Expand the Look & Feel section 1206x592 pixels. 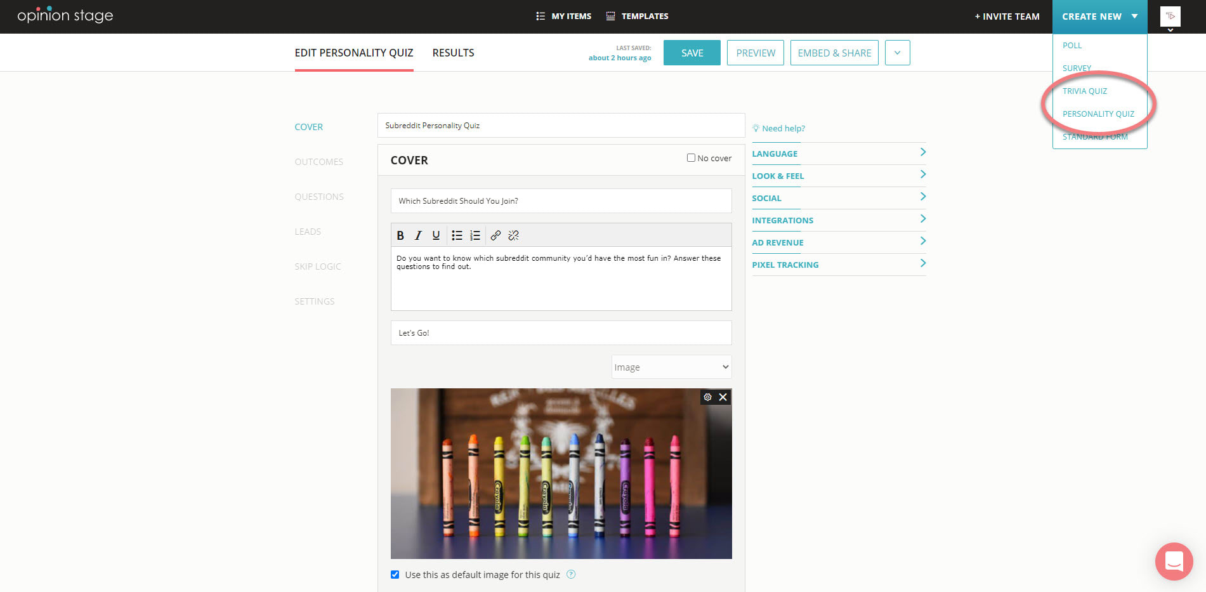[x=838, y=176]
